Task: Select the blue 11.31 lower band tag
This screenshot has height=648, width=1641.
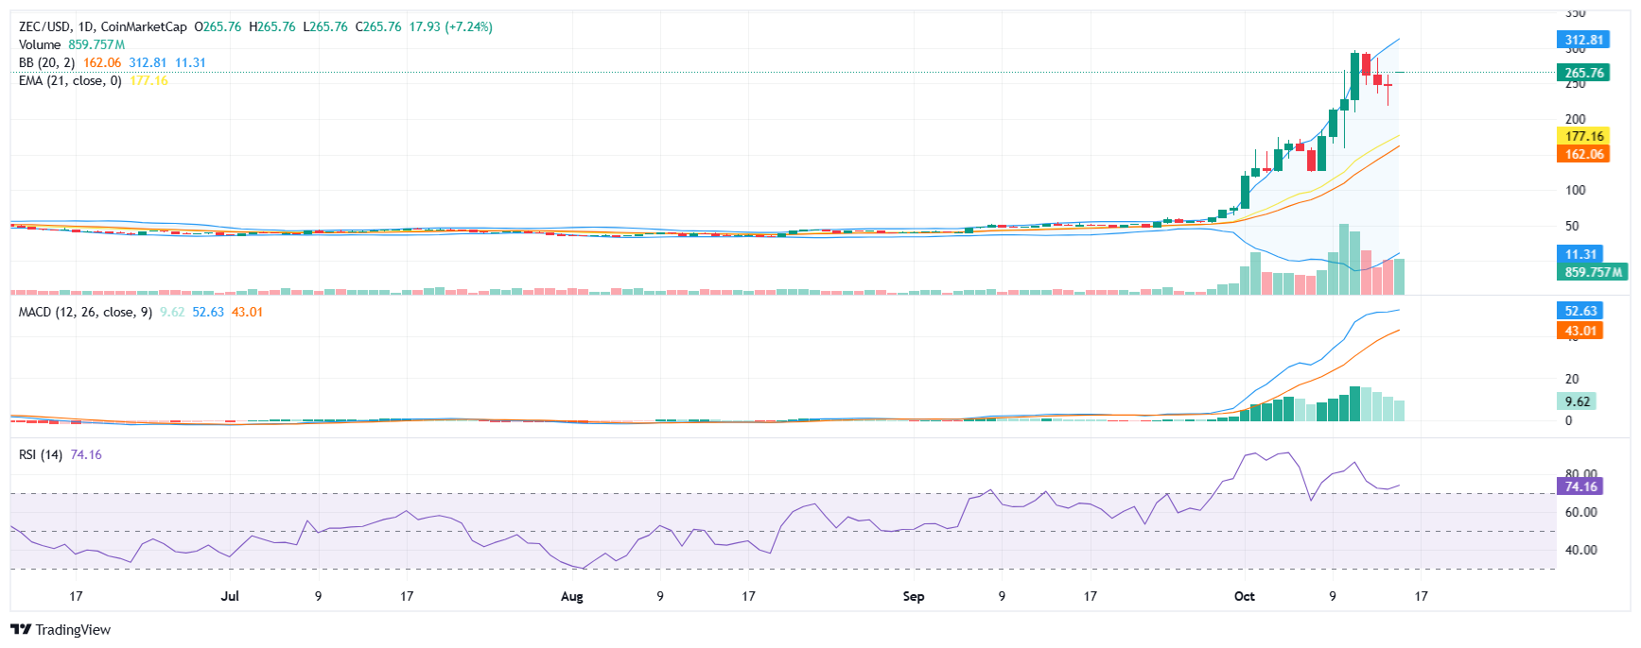Action: click(x=1580, y=254)
